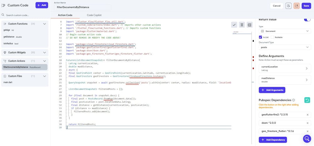
Task: Click the underlined FirebaseFirestore.instance text
Action: 146,76
